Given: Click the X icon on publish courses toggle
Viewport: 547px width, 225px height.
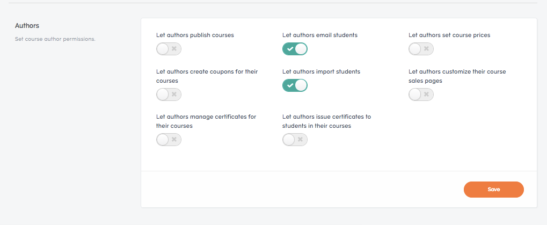Looking at the screenshot, I should pyautogui.click(x=174, y=49).
